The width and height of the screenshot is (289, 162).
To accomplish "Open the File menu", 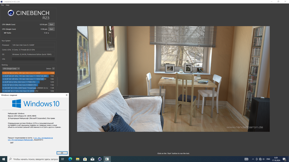I will coord(2,5).
